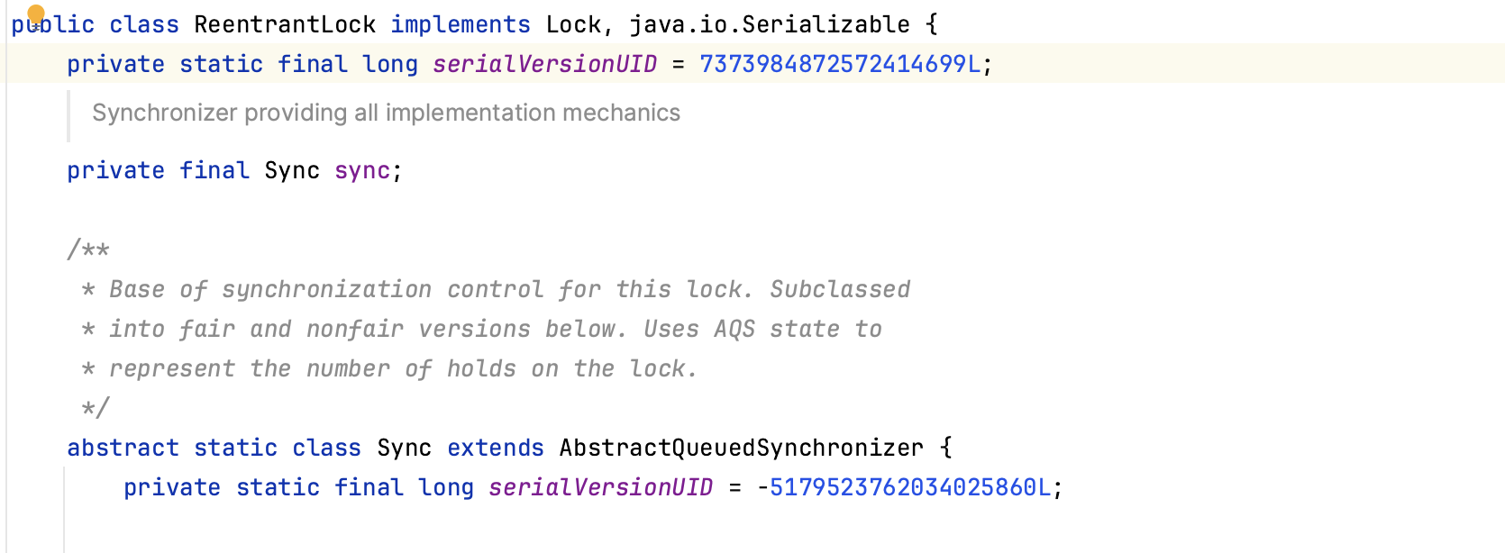
Task: Click the serialVersionUID field on the highlighted line
Action: click(x=545, y=64)
